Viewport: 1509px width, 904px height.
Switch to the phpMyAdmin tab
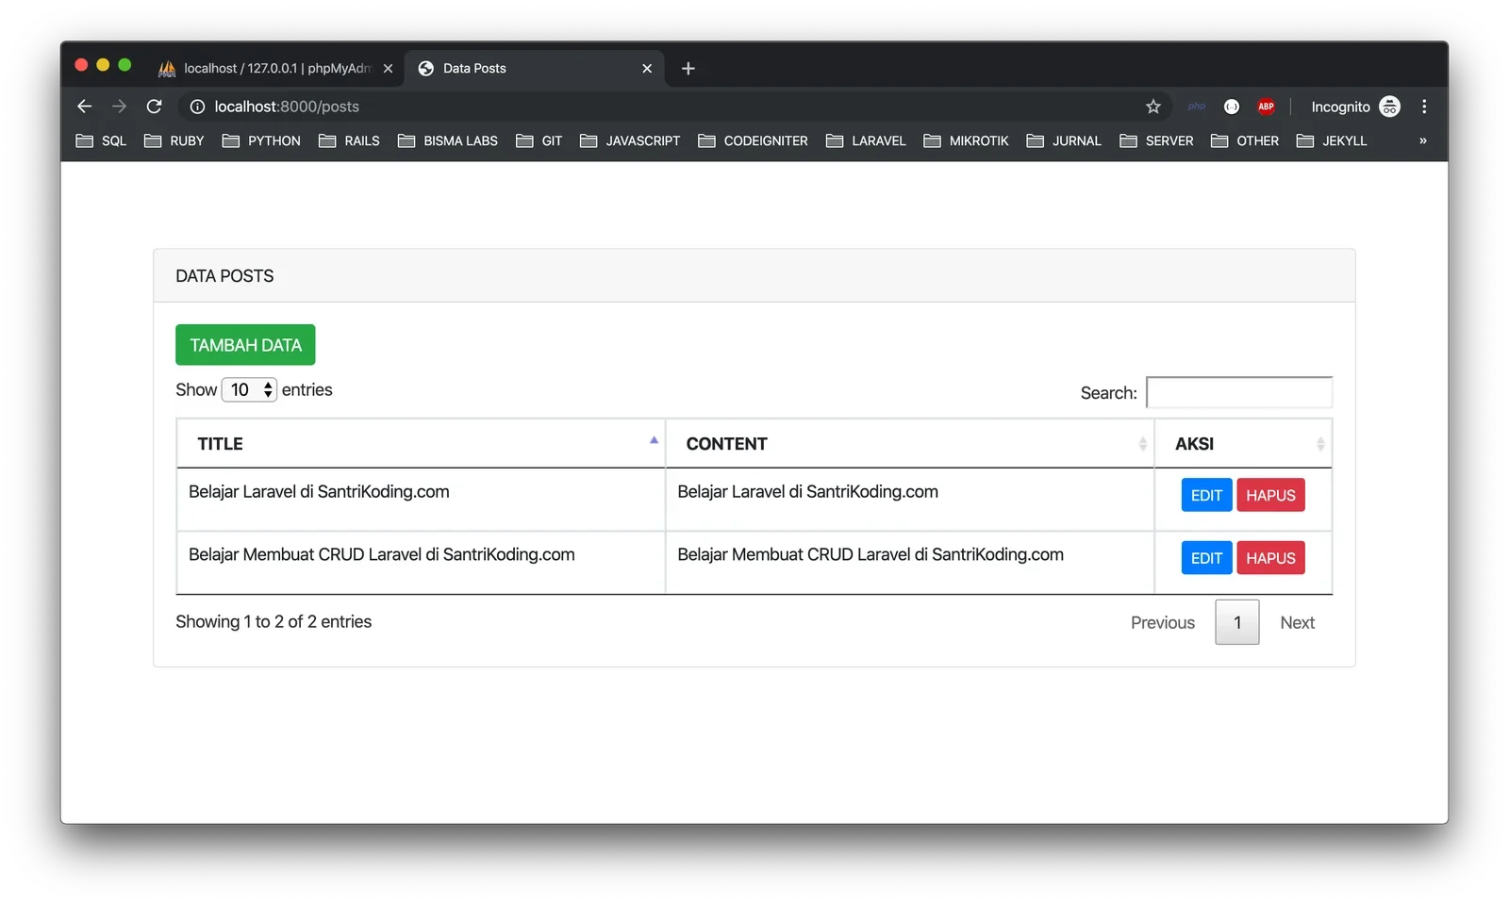pos(275,68)
